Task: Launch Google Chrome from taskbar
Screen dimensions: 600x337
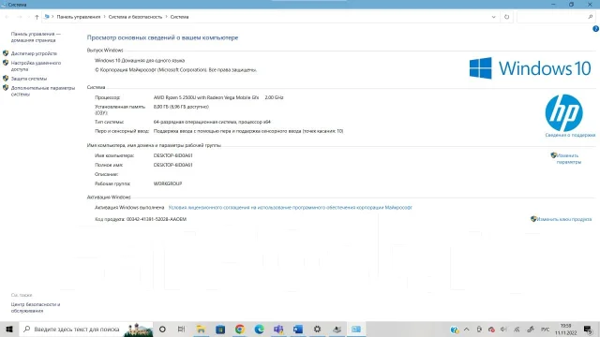Action: tap(240, 329)
